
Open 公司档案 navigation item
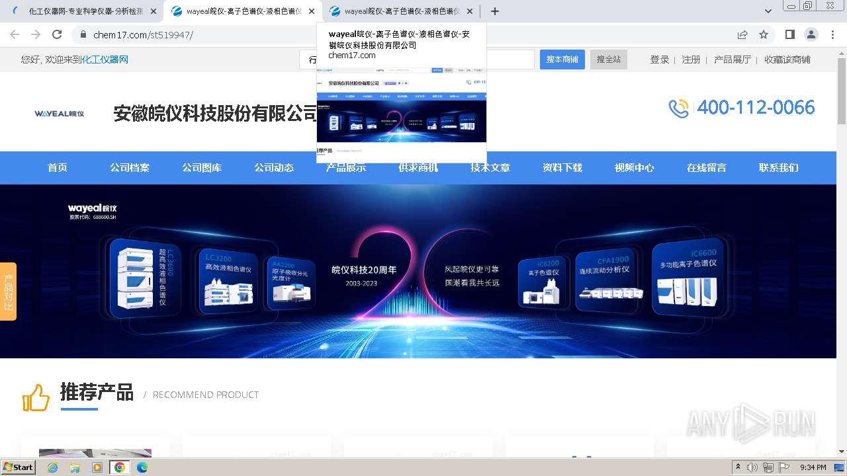coord(130,168)
